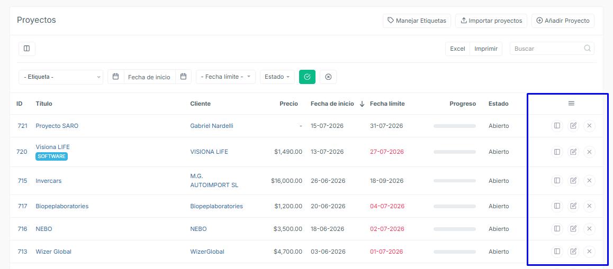
Task: Open side panel icon for Invercars row
Action: (557, 180)
